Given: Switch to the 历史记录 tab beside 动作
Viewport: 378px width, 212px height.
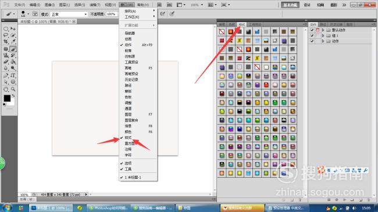Looking at the screenshot, I should [x=336, y=24].
